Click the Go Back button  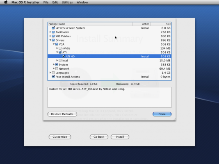coord(99,137)
